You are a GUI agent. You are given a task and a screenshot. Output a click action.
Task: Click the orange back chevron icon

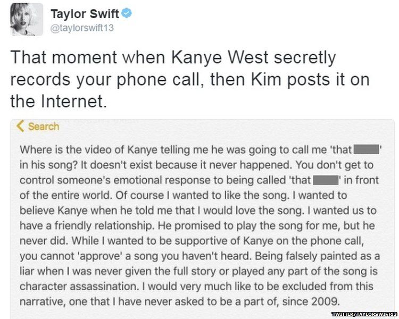(21, 126)
